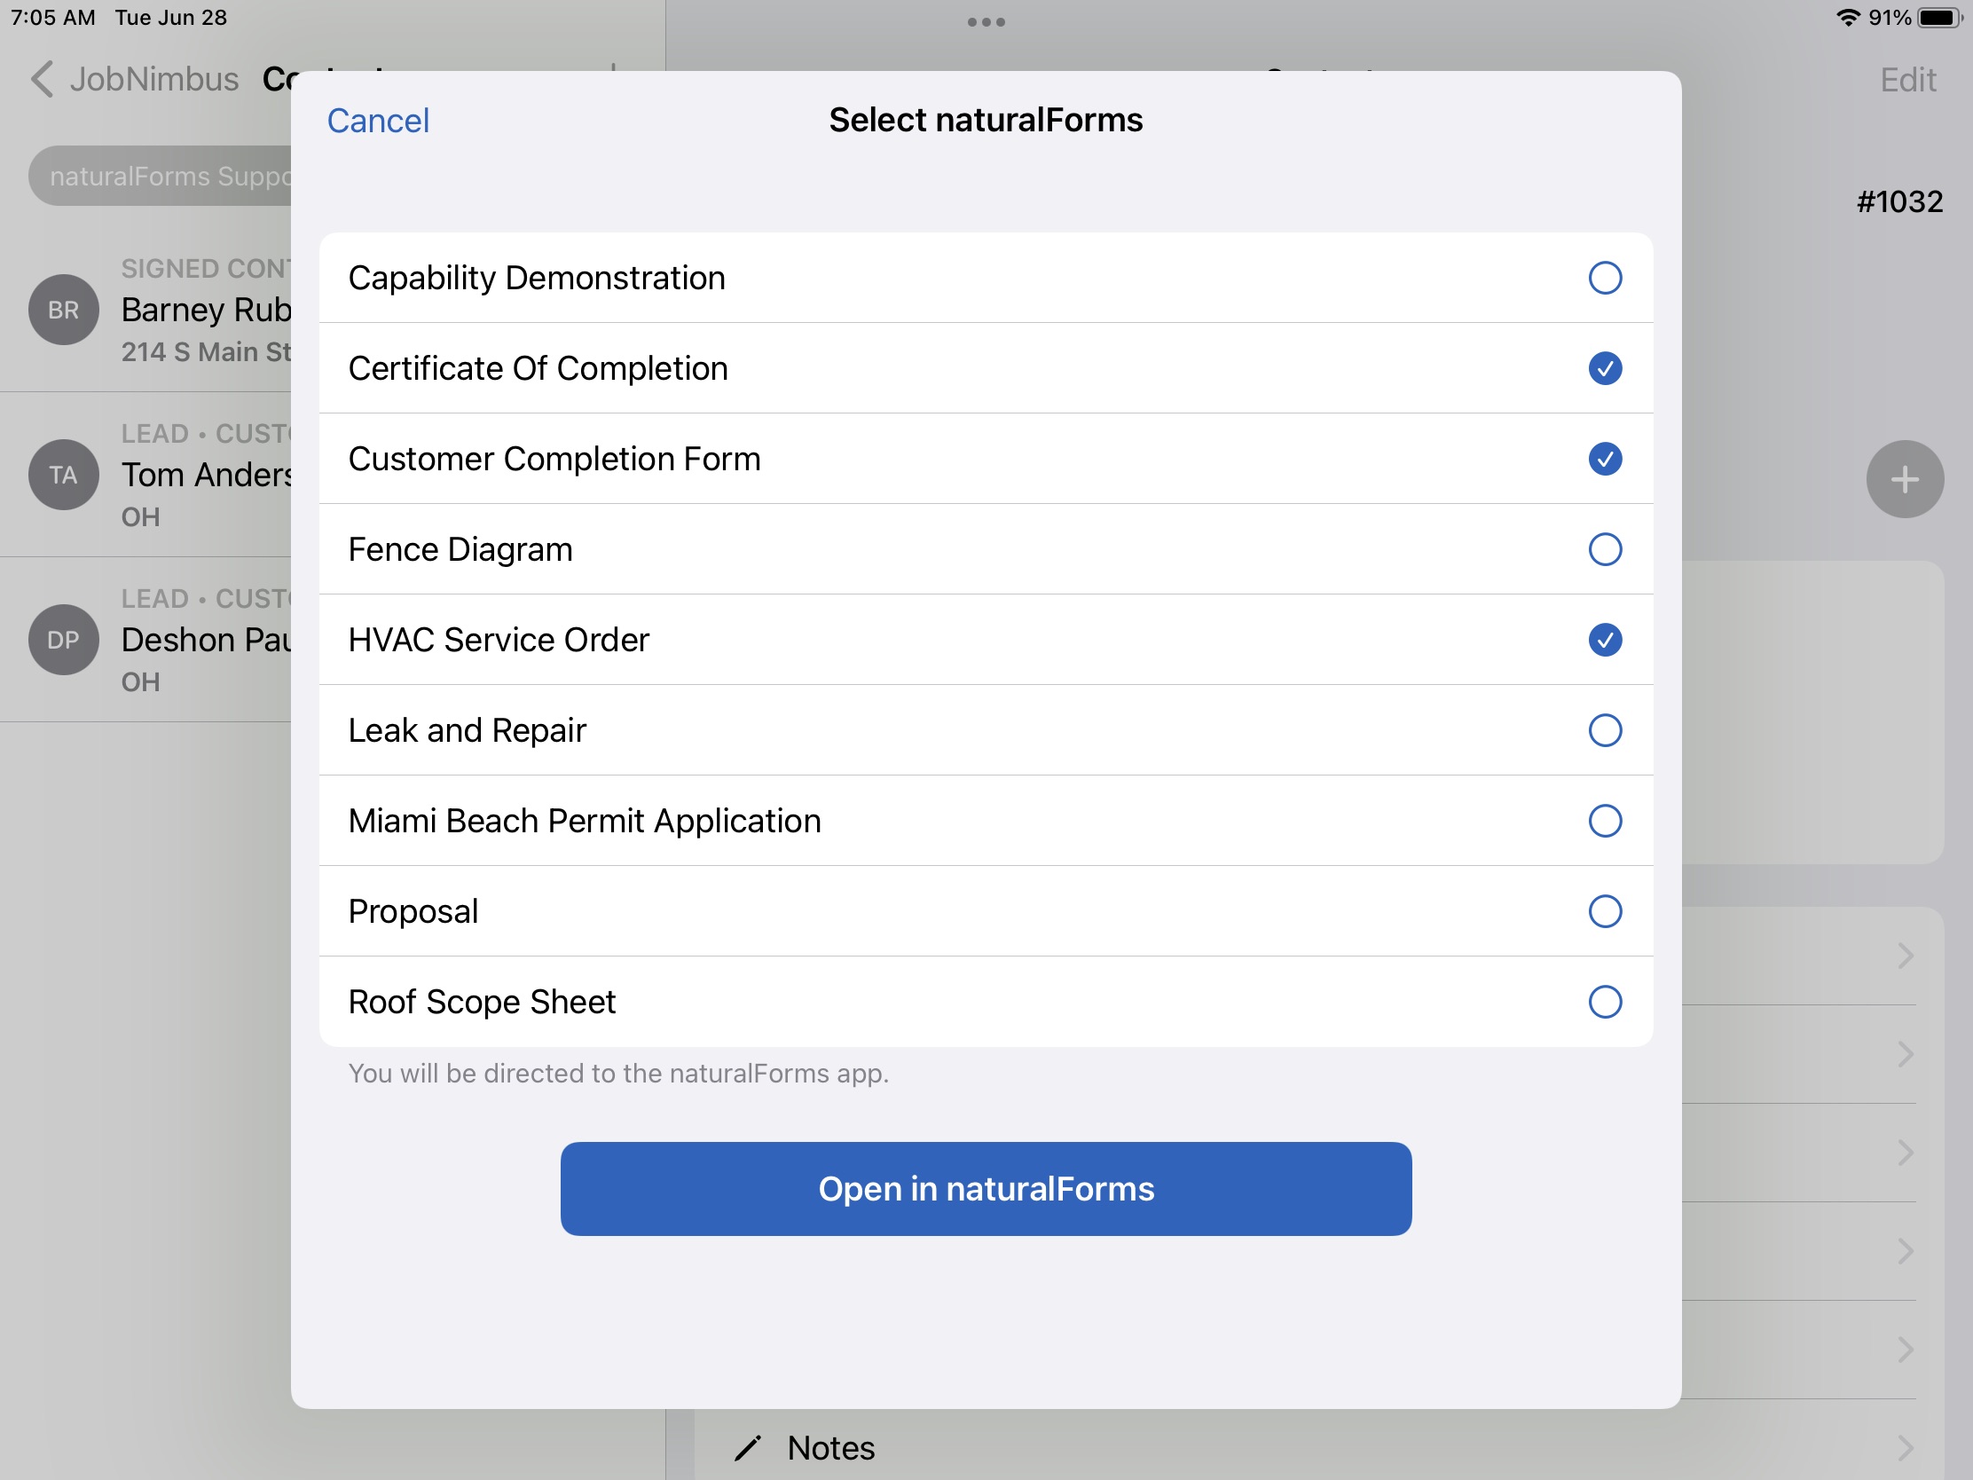Tap the JobNimbus back chevron
This screenshot has width=1973, height=1480.
pos(42,78)
